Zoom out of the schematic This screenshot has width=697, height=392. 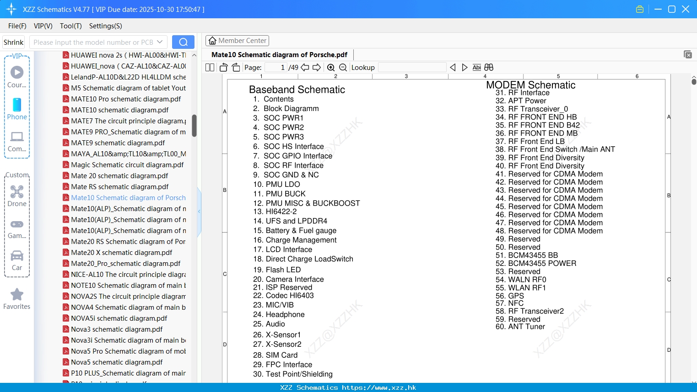343,68
